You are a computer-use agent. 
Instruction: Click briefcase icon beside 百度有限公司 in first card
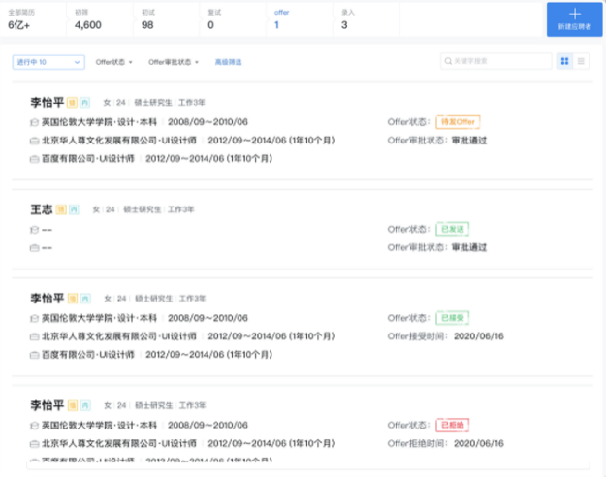[35, 159]
